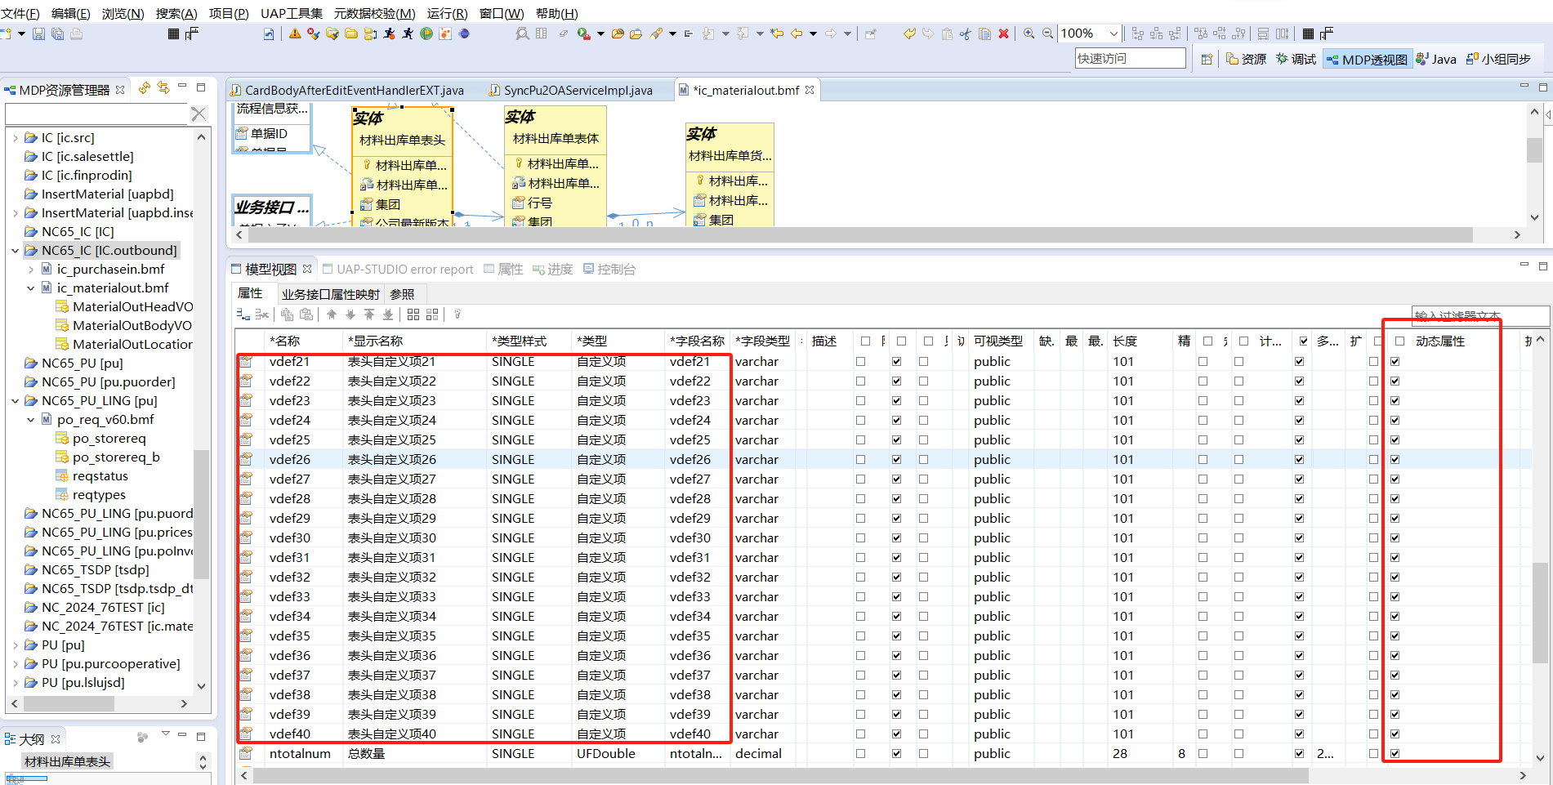Click the 快速访问 quick access field

[1131, 58]
